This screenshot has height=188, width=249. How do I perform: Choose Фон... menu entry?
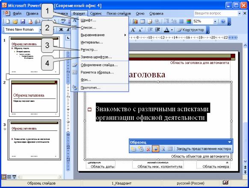(100, 80)
